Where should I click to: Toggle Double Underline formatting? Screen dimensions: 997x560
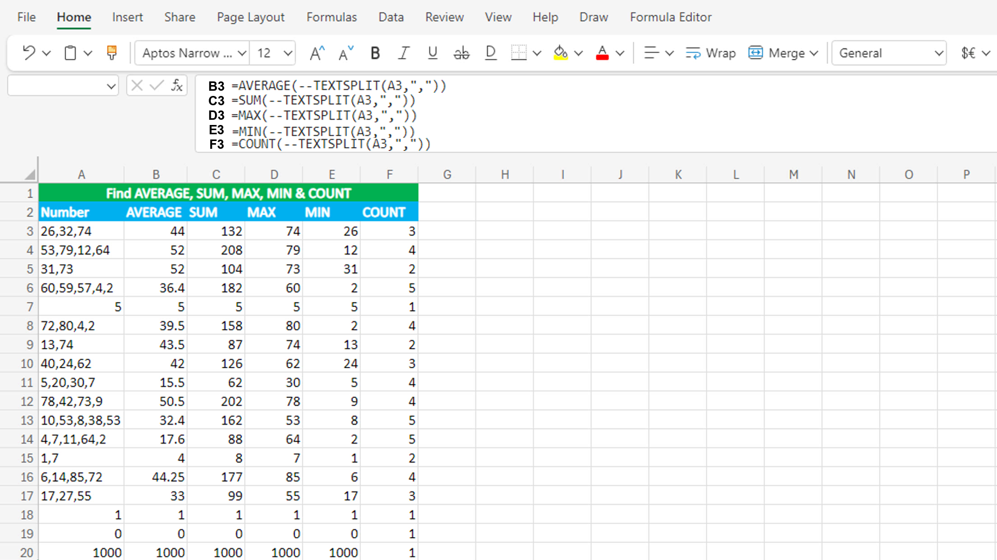pos(491,53)
